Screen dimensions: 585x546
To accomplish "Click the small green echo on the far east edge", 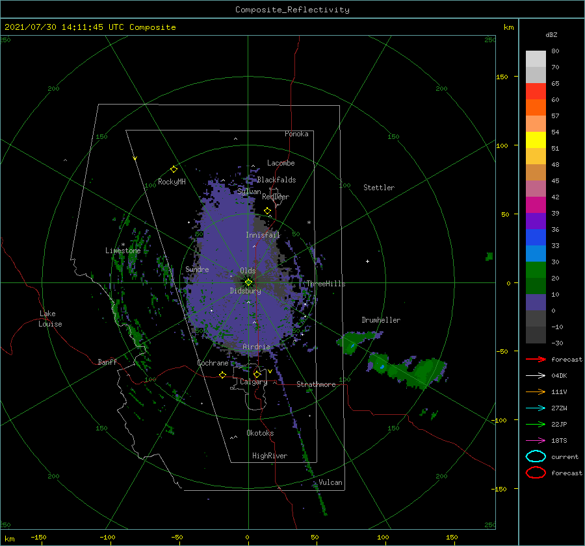I will pyautogui.click(x=489, y=256).
